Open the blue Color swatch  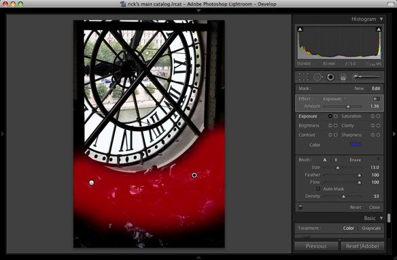point(356,144)
